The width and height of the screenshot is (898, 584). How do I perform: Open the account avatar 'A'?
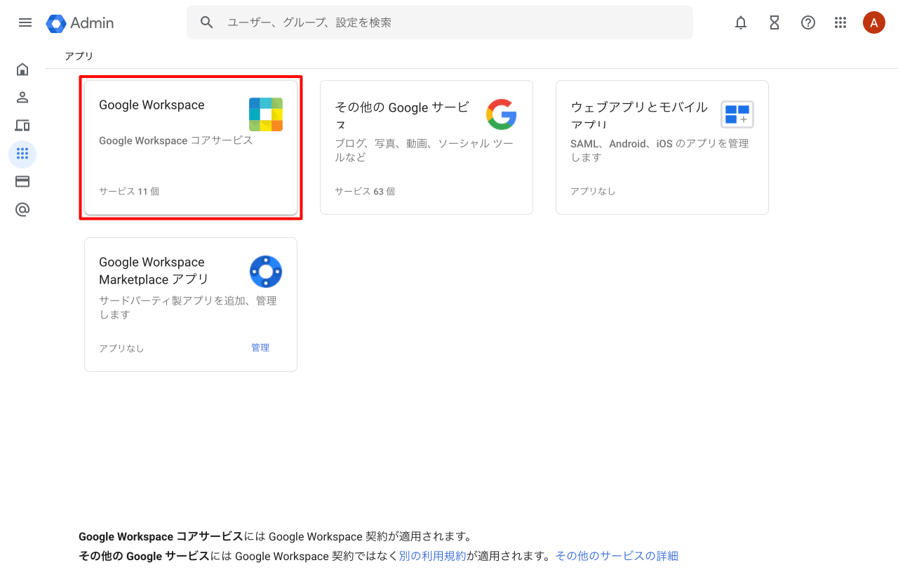(874, 22)
